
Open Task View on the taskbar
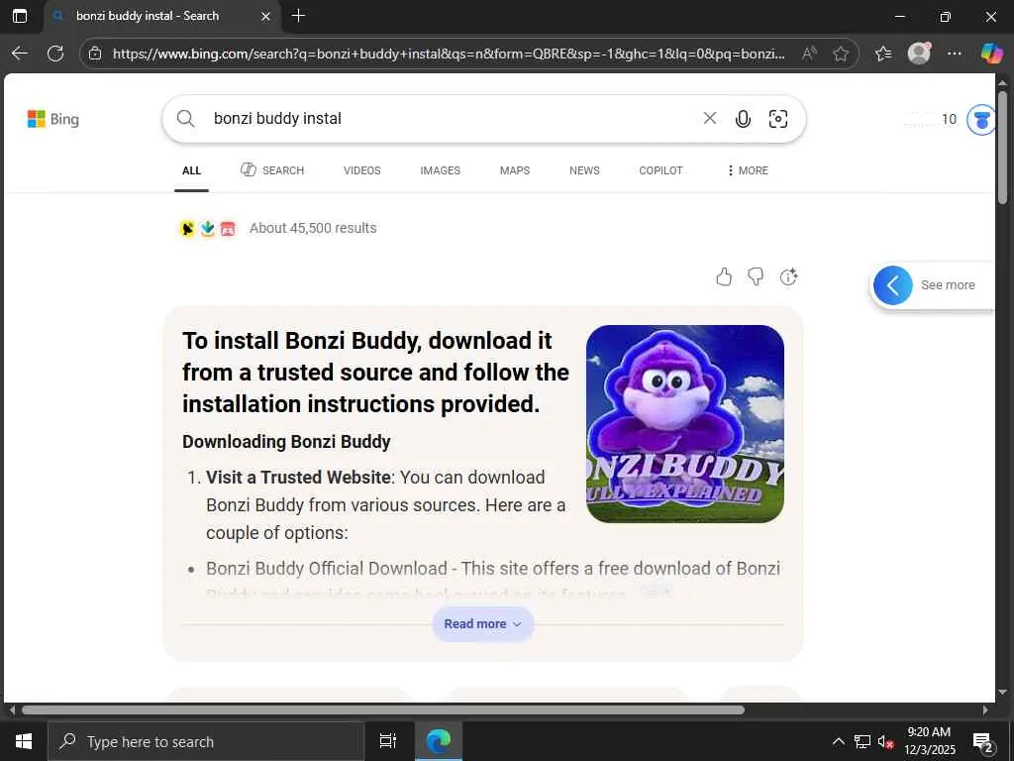388,741
